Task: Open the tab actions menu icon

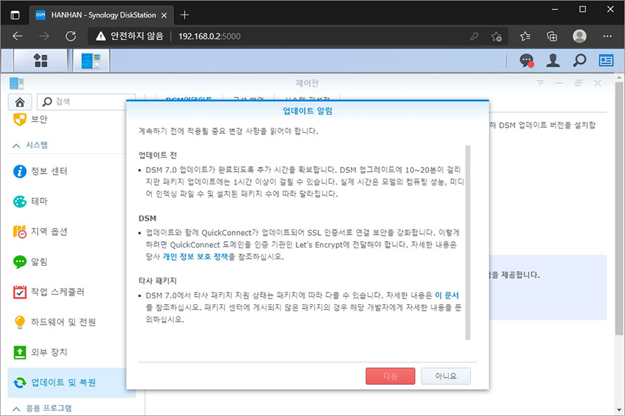Action: 15,15
